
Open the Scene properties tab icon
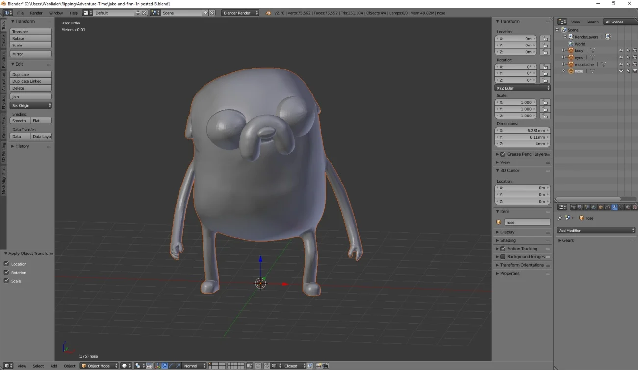pos(587,208)
